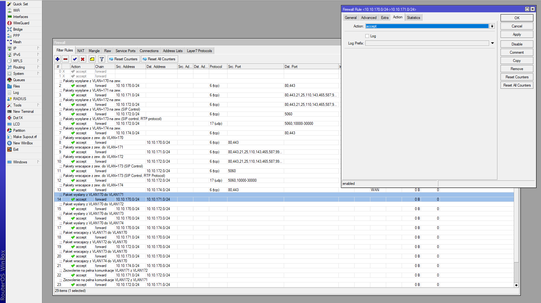Click Make Supout.rif icon
This screenshot has width=541, height=303.
tap(9, 137)
